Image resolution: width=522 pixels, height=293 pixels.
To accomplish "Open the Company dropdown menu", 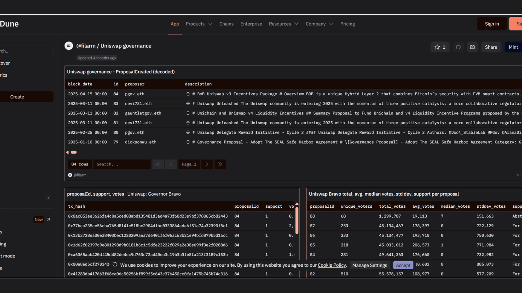I will pos(319,24).
